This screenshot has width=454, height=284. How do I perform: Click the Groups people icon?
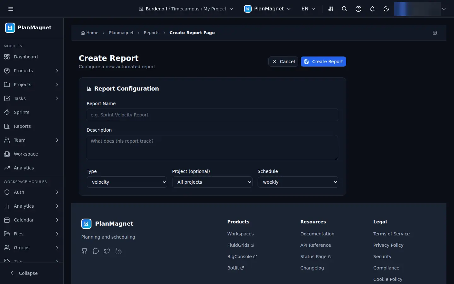pos(7,248)
